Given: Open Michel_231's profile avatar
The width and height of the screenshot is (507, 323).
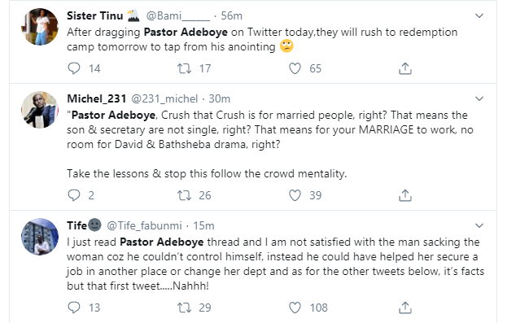Looking at the screenshot, I should pos(40,110).
